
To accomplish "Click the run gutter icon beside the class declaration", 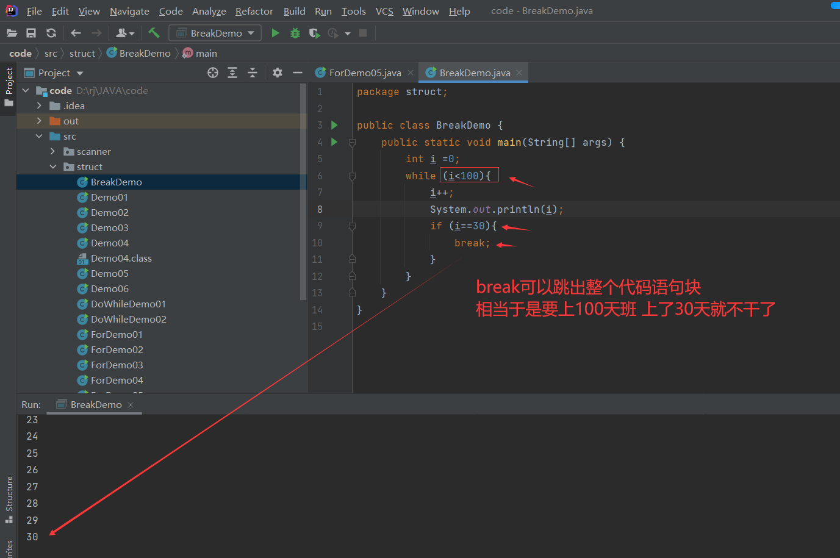I will coord(334,125).
